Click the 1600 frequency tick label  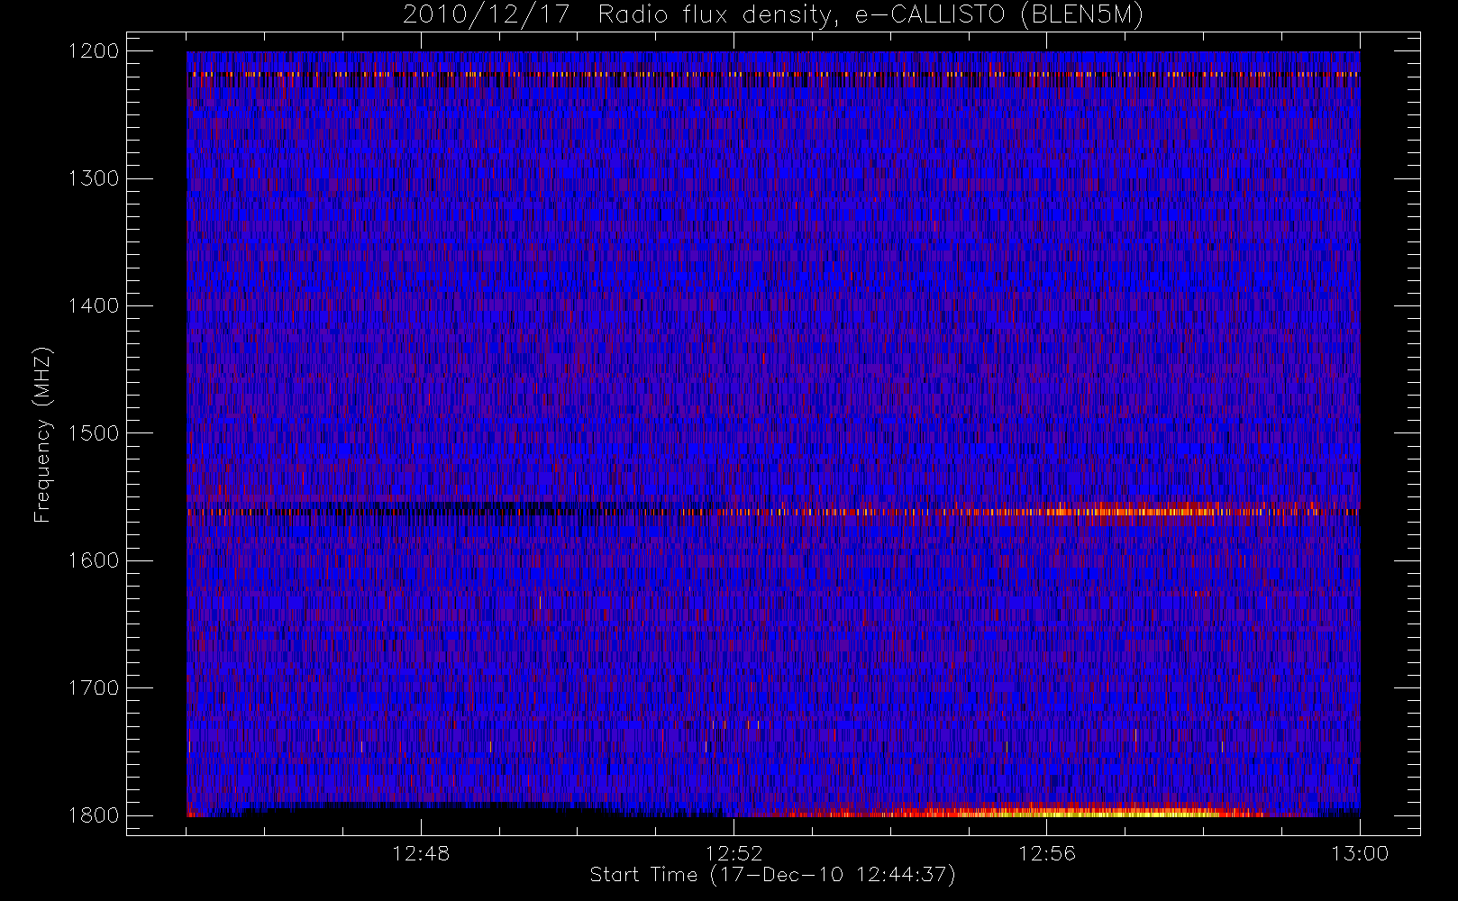point(94,560)
